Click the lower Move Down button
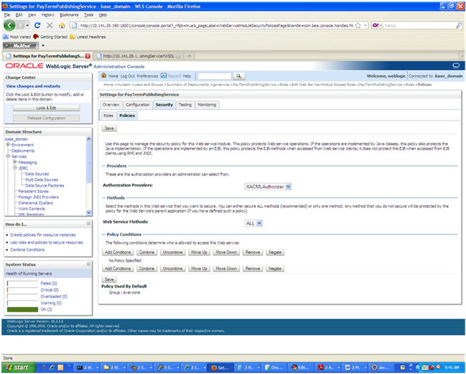This screenshot has height=374, width=466. pos(226,268)
